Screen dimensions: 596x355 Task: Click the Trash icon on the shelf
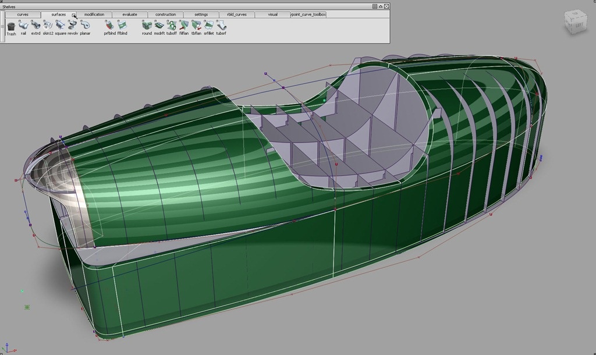tap(11, 26)
